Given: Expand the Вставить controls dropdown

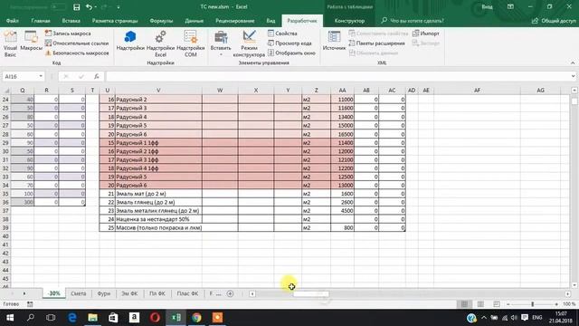Looking at the screenshot, I should point(221,43).
